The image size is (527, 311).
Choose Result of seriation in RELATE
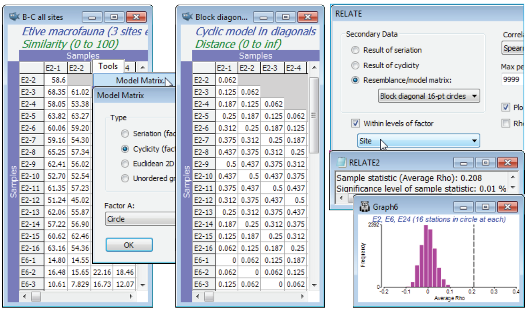click(355, 50)
